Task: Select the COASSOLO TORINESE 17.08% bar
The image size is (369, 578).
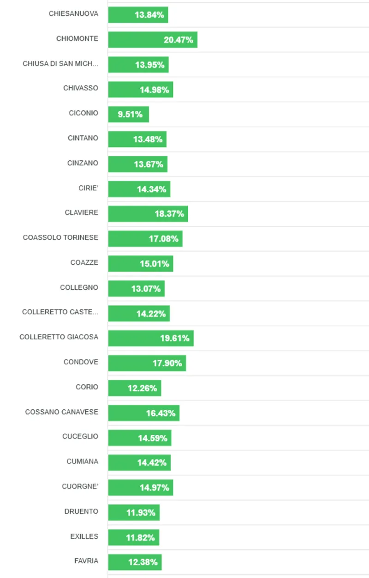Action: tap(145, 239)
